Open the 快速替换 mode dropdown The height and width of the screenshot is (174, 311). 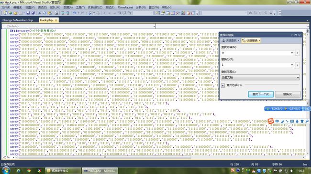coord(259,41)
